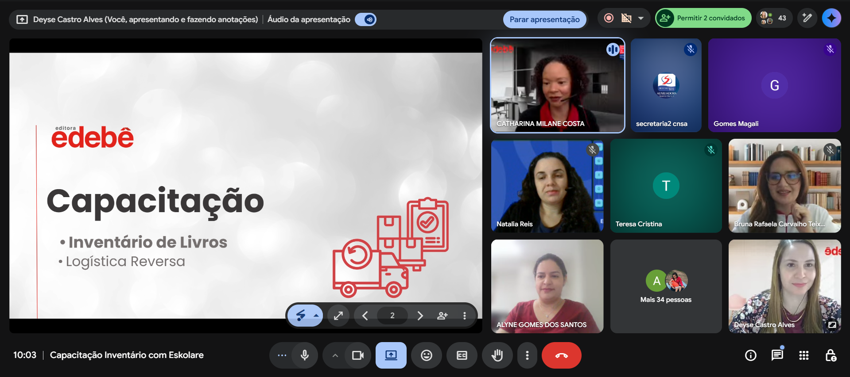Screen dimensions: 850x377
Task: Toggle closed captions
Action: click(462, 355)
